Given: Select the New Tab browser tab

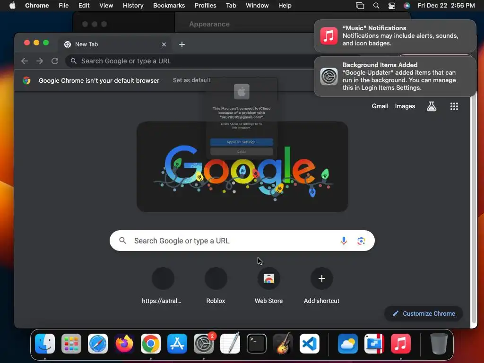Looking at the screenshot, I should (114, 44).
